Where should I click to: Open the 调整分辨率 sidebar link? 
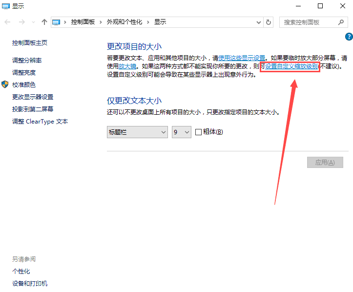pos(27,60)
